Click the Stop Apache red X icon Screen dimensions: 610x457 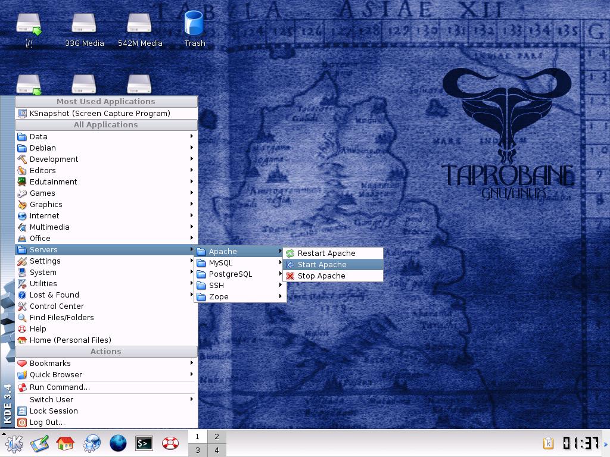(290, 276)
